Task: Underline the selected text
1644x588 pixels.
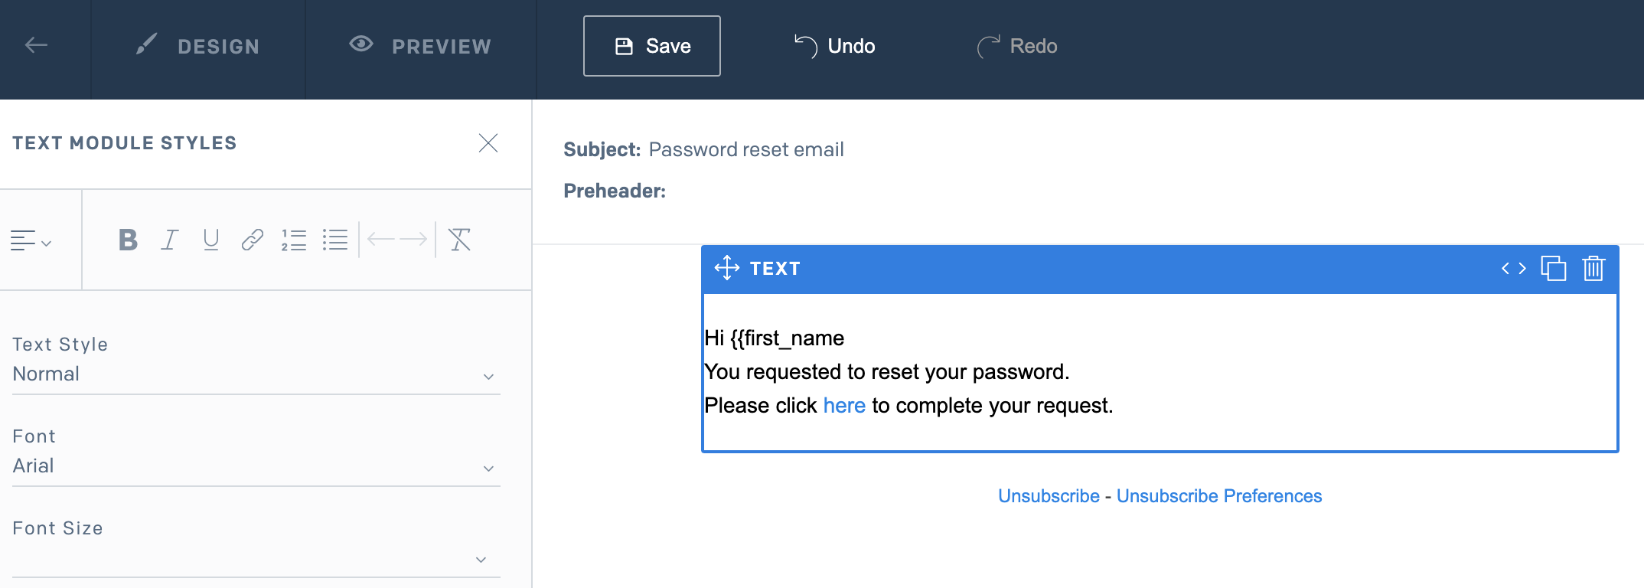Action: (x=211, y=240)
